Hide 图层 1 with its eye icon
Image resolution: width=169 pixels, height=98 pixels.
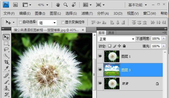(100, 56)
